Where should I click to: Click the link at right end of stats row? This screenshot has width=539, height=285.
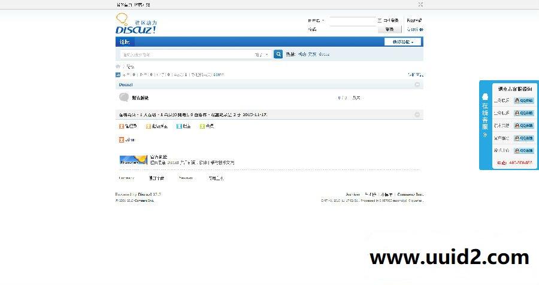coord(415,74)
